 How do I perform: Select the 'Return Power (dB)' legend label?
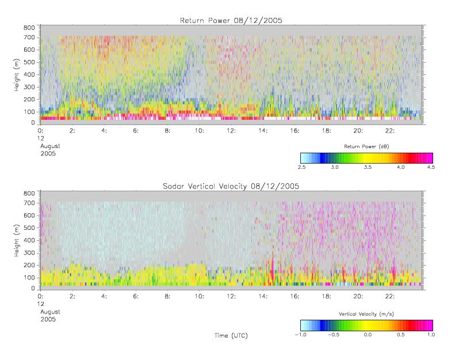coord(366,146)
